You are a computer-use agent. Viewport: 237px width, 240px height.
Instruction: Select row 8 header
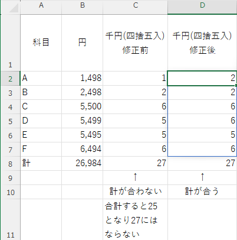(10, 164)
